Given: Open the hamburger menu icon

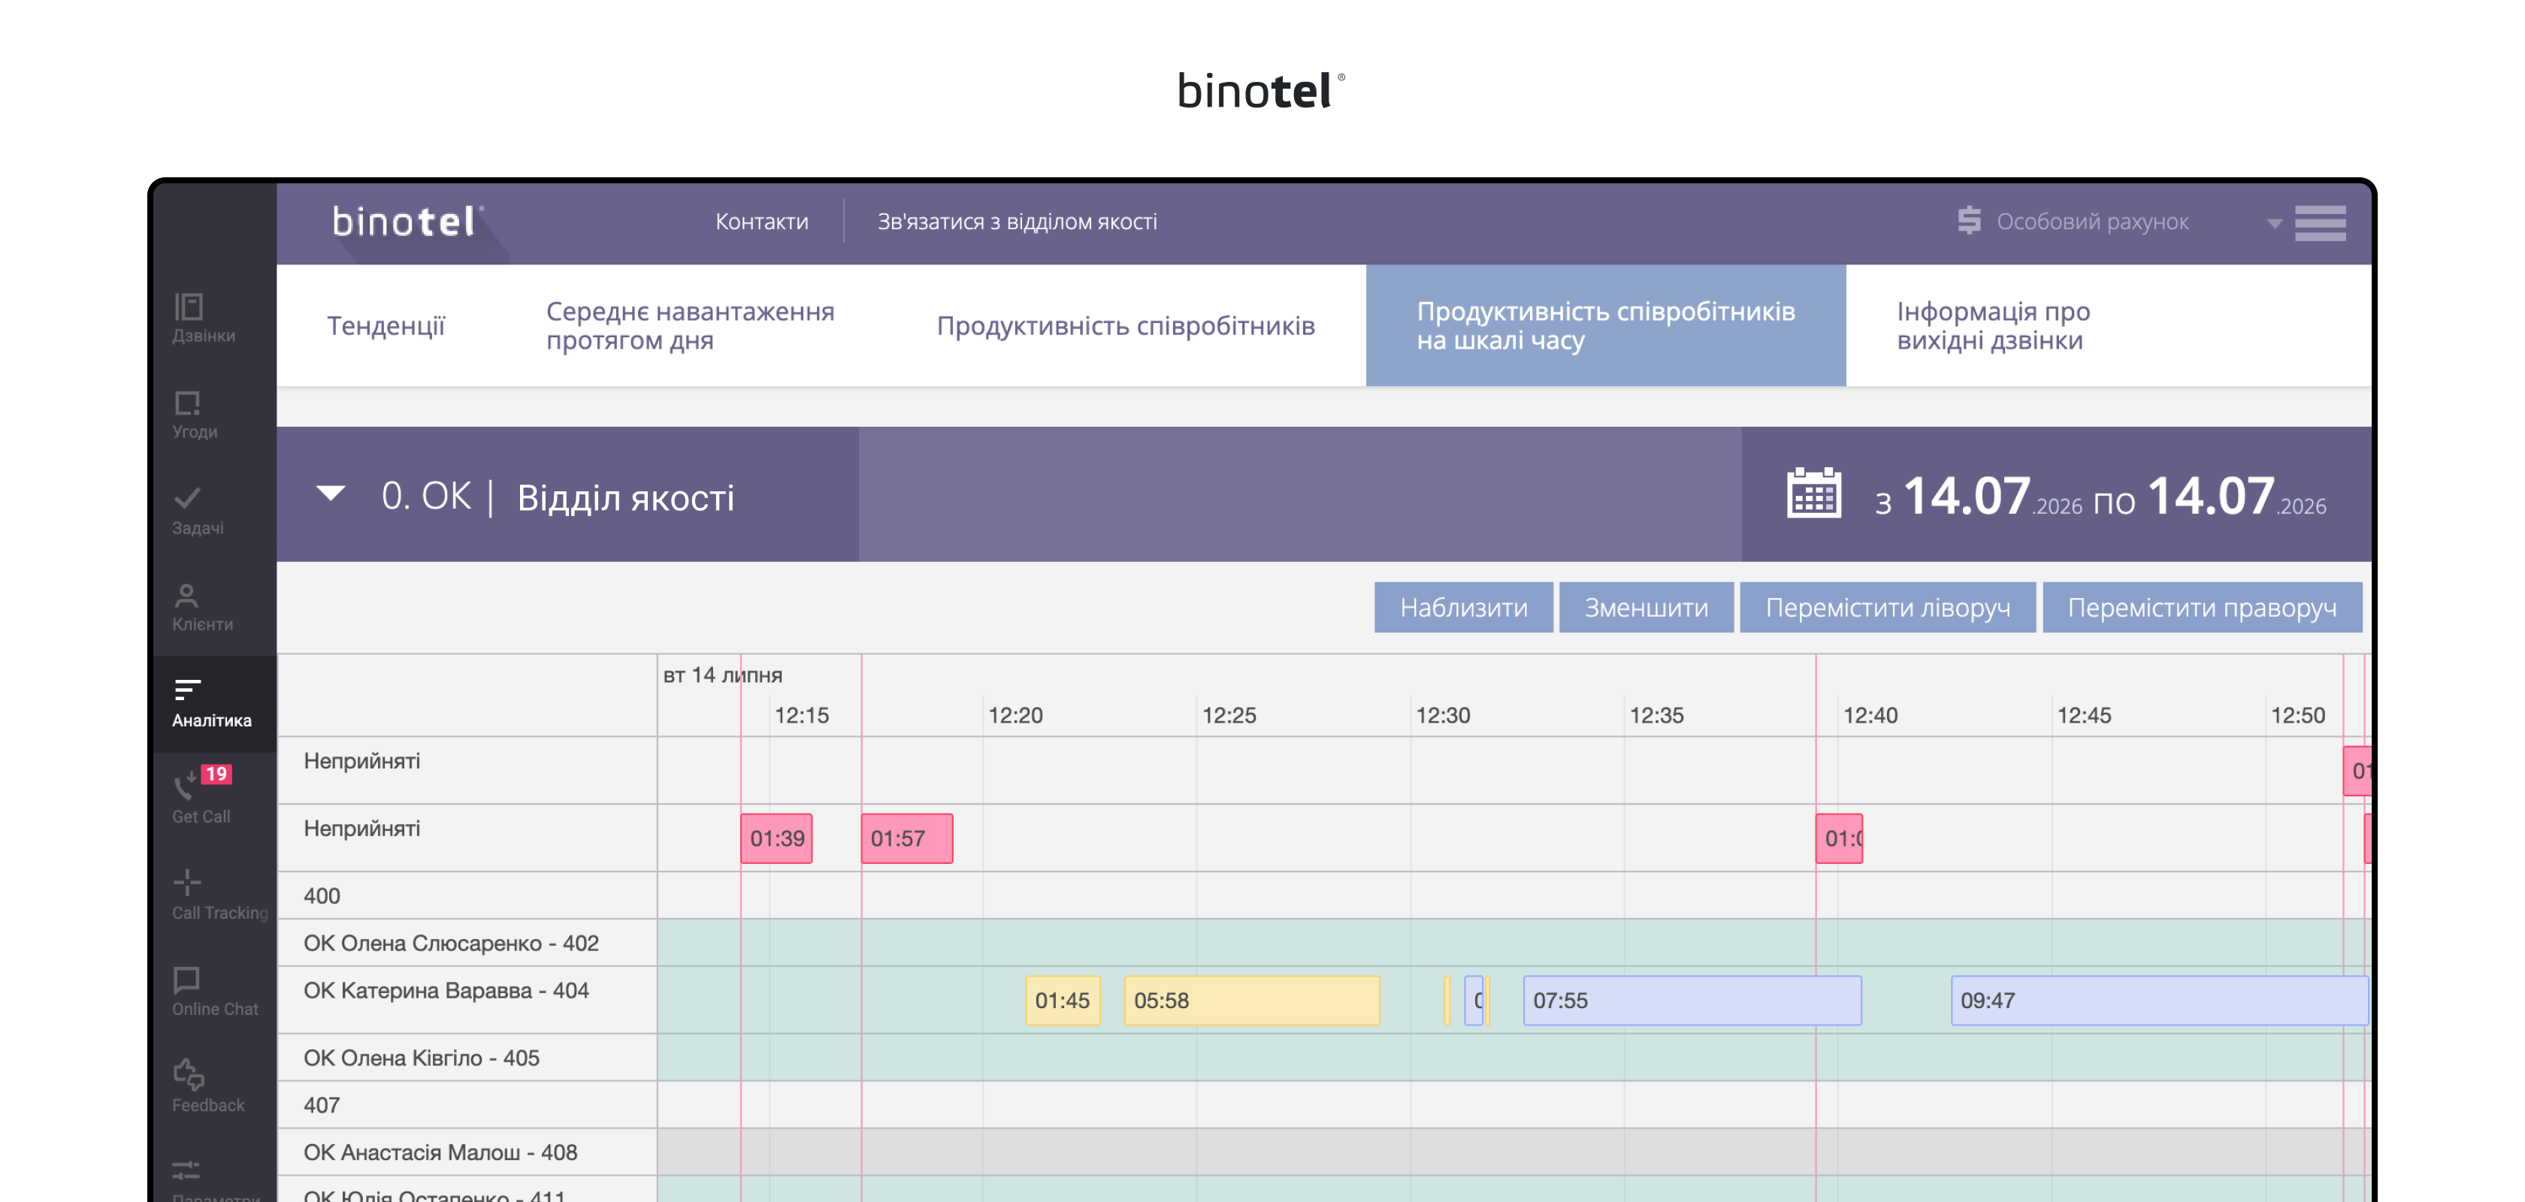Looking at the screenshot, I should tap(2319, 222).
